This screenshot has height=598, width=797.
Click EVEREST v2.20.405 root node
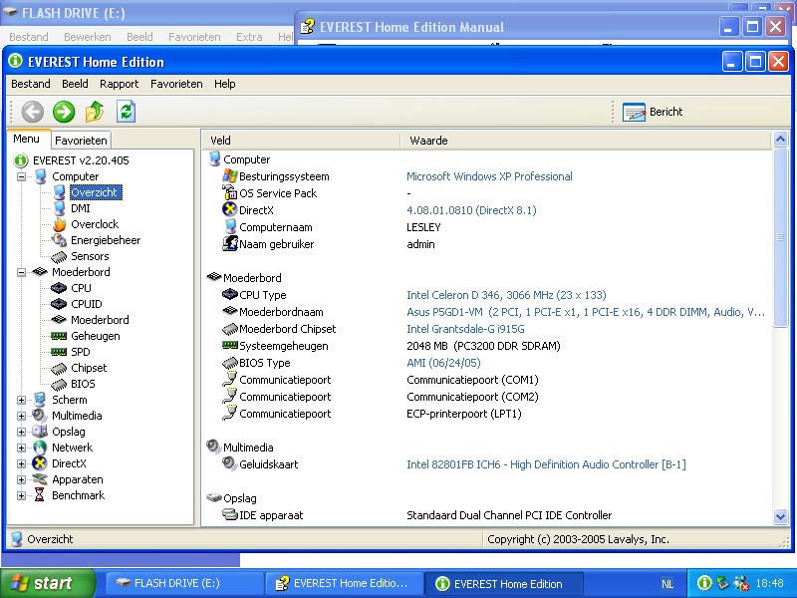coord(81,160)
